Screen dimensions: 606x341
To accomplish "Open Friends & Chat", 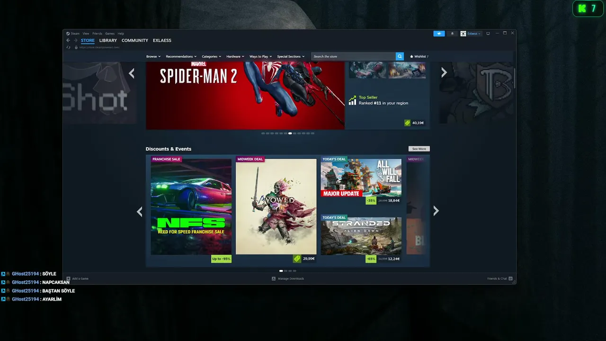I will 497,278.
